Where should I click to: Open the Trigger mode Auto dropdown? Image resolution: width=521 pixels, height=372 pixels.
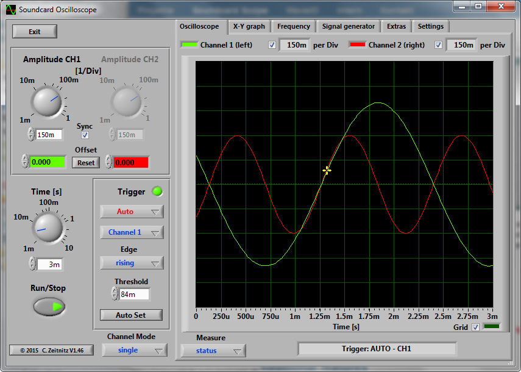coord(132,212)
